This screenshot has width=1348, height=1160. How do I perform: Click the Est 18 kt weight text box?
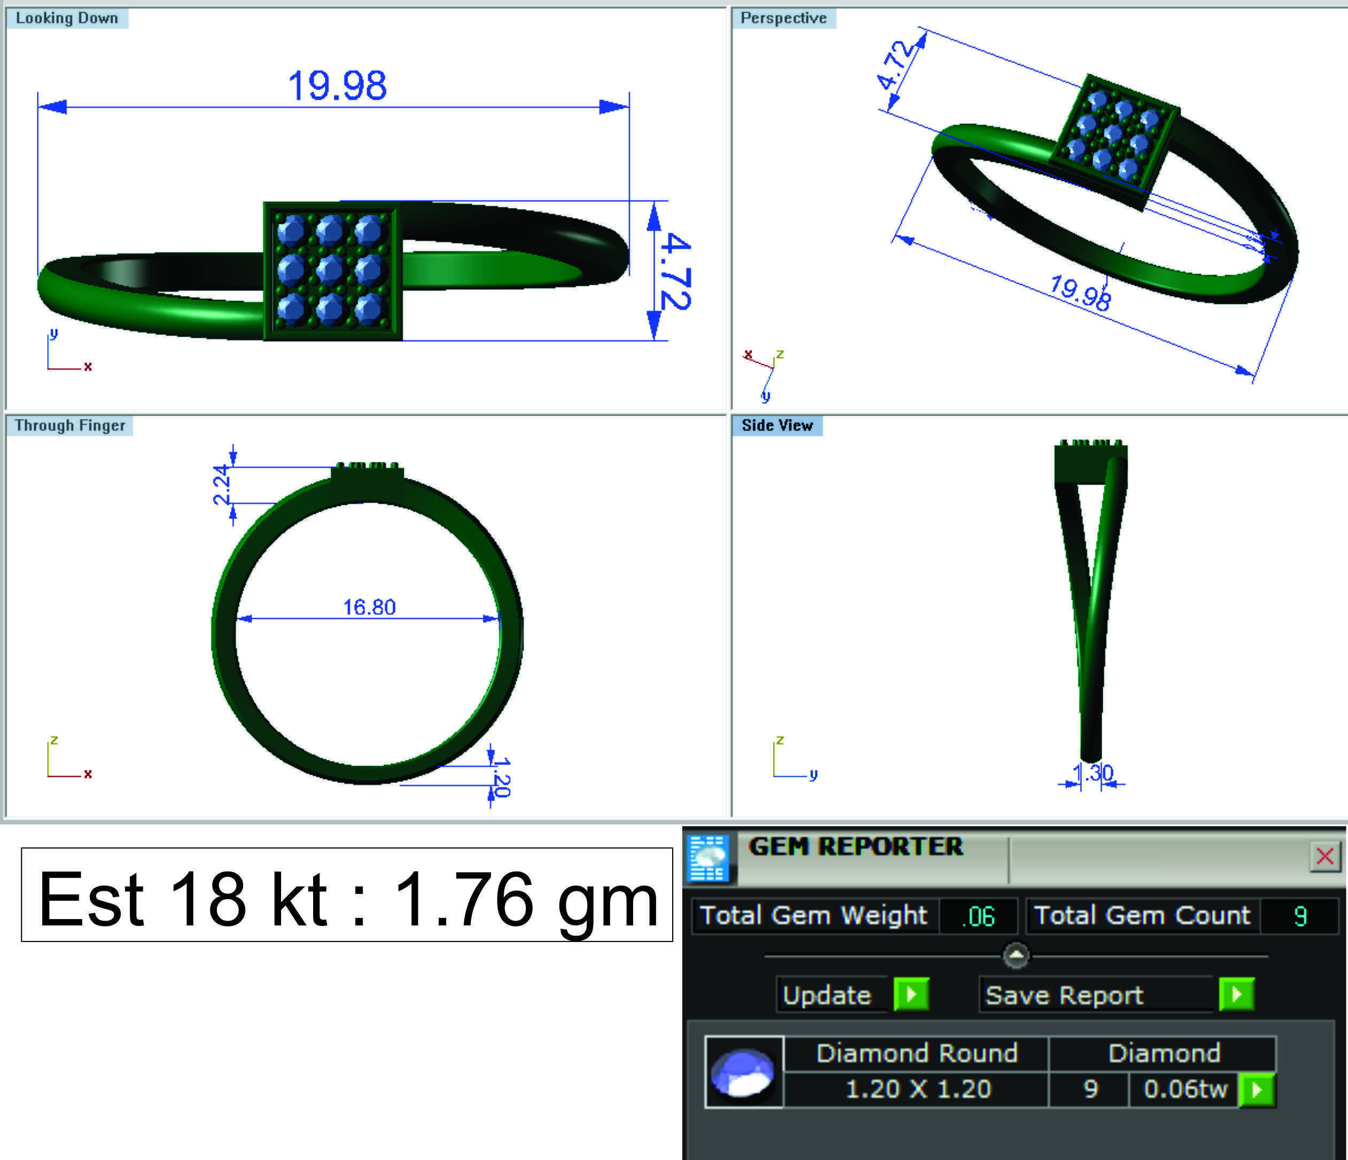click(x=347, y=894)
